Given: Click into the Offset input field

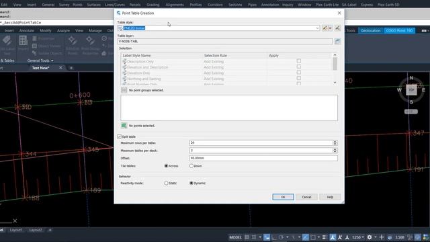Looking at the screenshot, I should pyautogui.click(x=263, y=158).
